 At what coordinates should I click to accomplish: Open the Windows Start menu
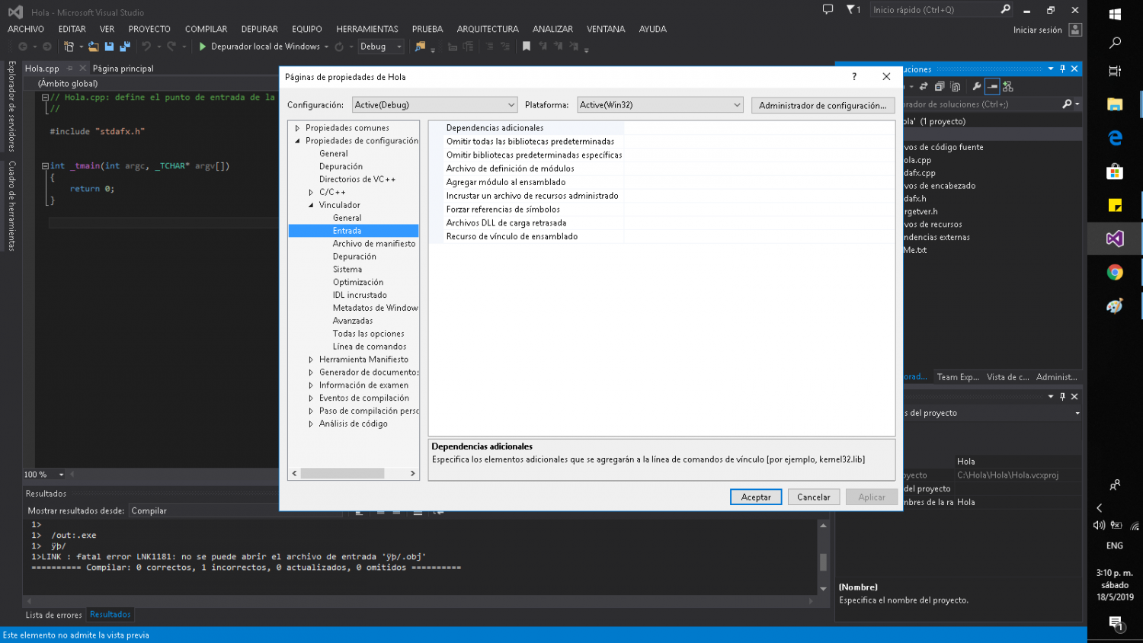pyautogui.click(x=1115, y=14)
